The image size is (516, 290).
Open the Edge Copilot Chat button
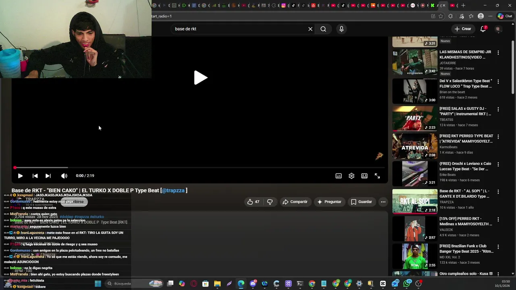tap(505, 16)
